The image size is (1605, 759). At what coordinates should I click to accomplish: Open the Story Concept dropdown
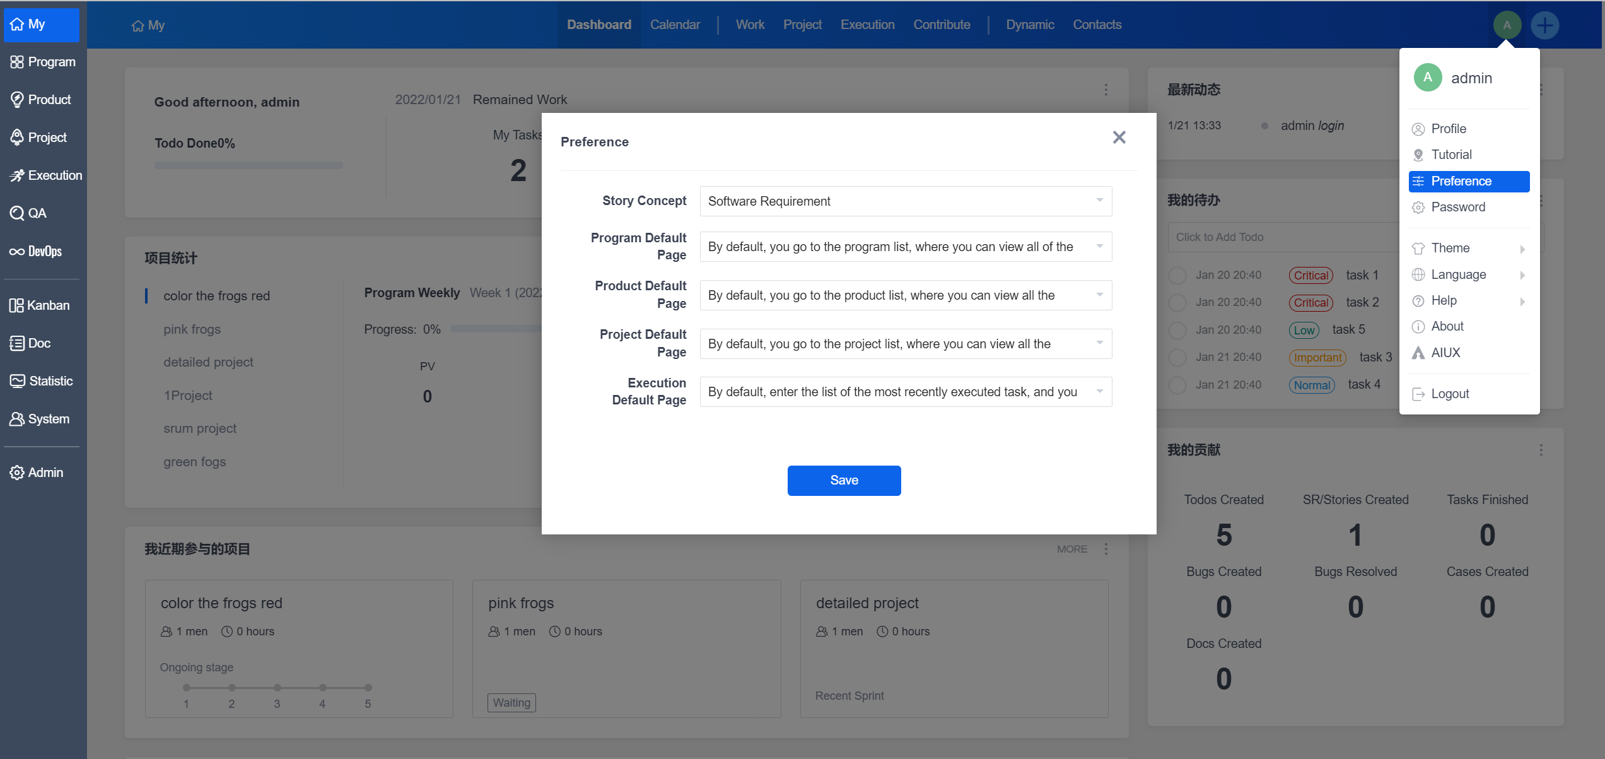905,201
